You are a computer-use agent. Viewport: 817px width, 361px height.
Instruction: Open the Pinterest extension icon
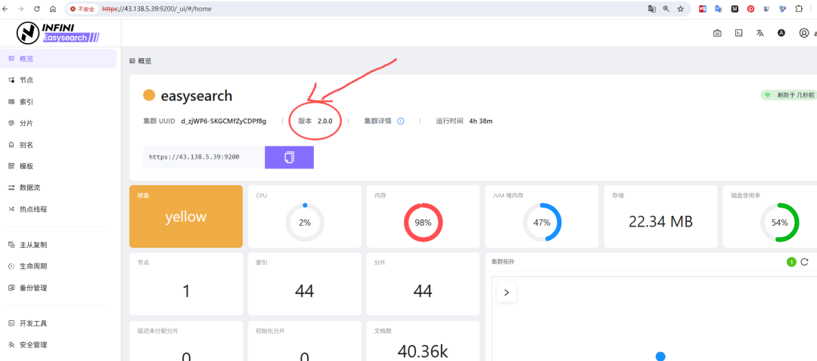(x=751, y=9)
